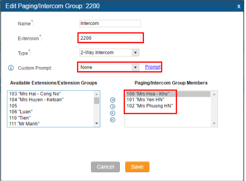Click the Custom Prompt info icon
The height and width of the screenshot is (181, 246).
click(11, 68)
